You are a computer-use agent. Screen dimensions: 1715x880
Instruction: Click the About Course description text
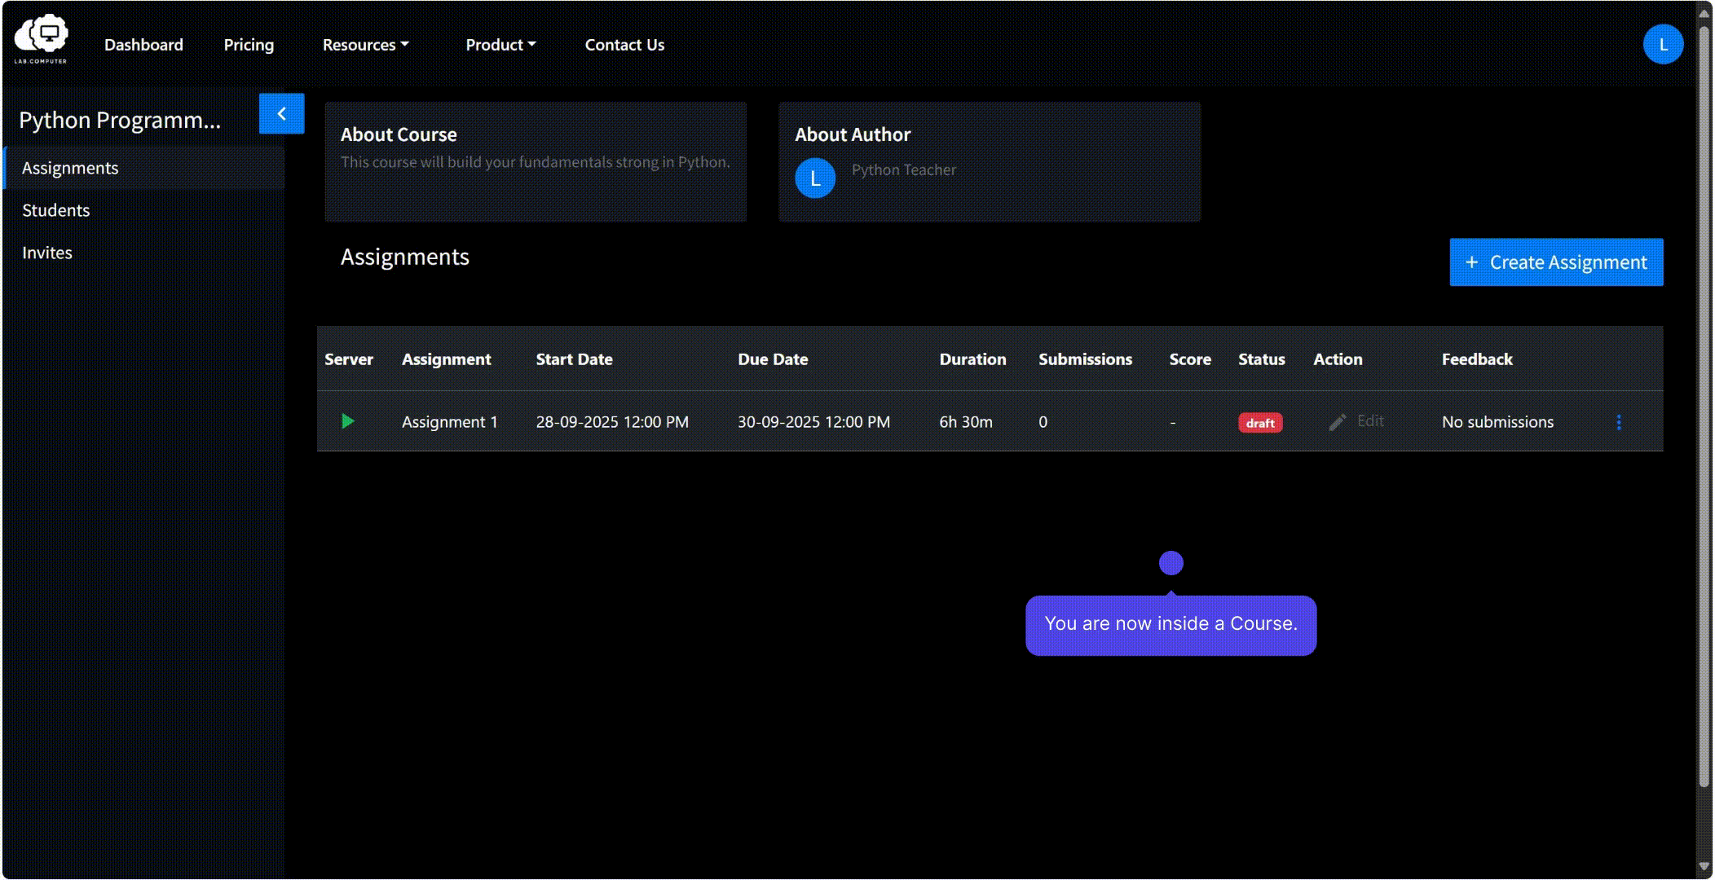coord(535,162)
